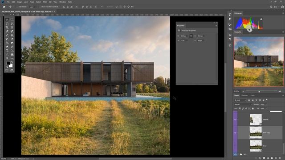
Task: Toggle lock transparent pixels
Action: (240, 108)
